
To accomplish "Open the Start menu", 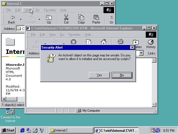I will pyautogui.click(x=8, y=130).
